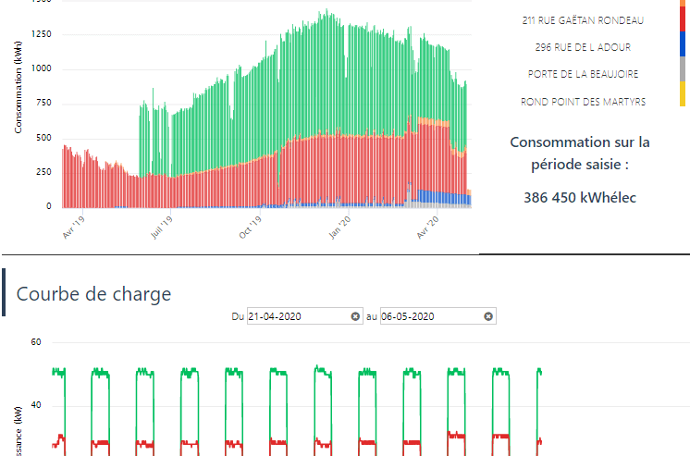Click the yellow legend color swatch
Screen dimensions: 690x456
click(x=683, y=93)
